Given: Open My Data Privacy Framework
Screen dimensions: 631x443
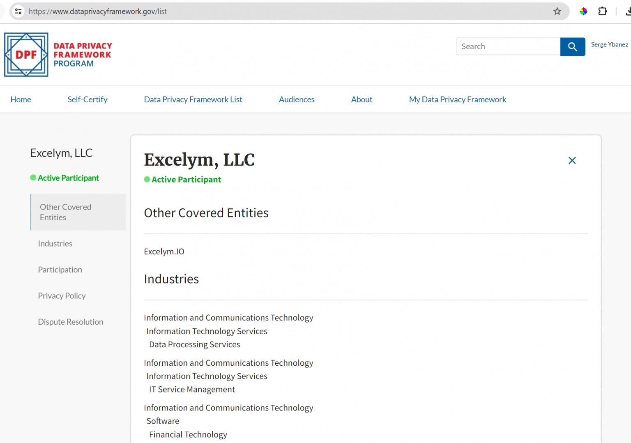Looking at the screenshot, I should [x=458, y=99].
